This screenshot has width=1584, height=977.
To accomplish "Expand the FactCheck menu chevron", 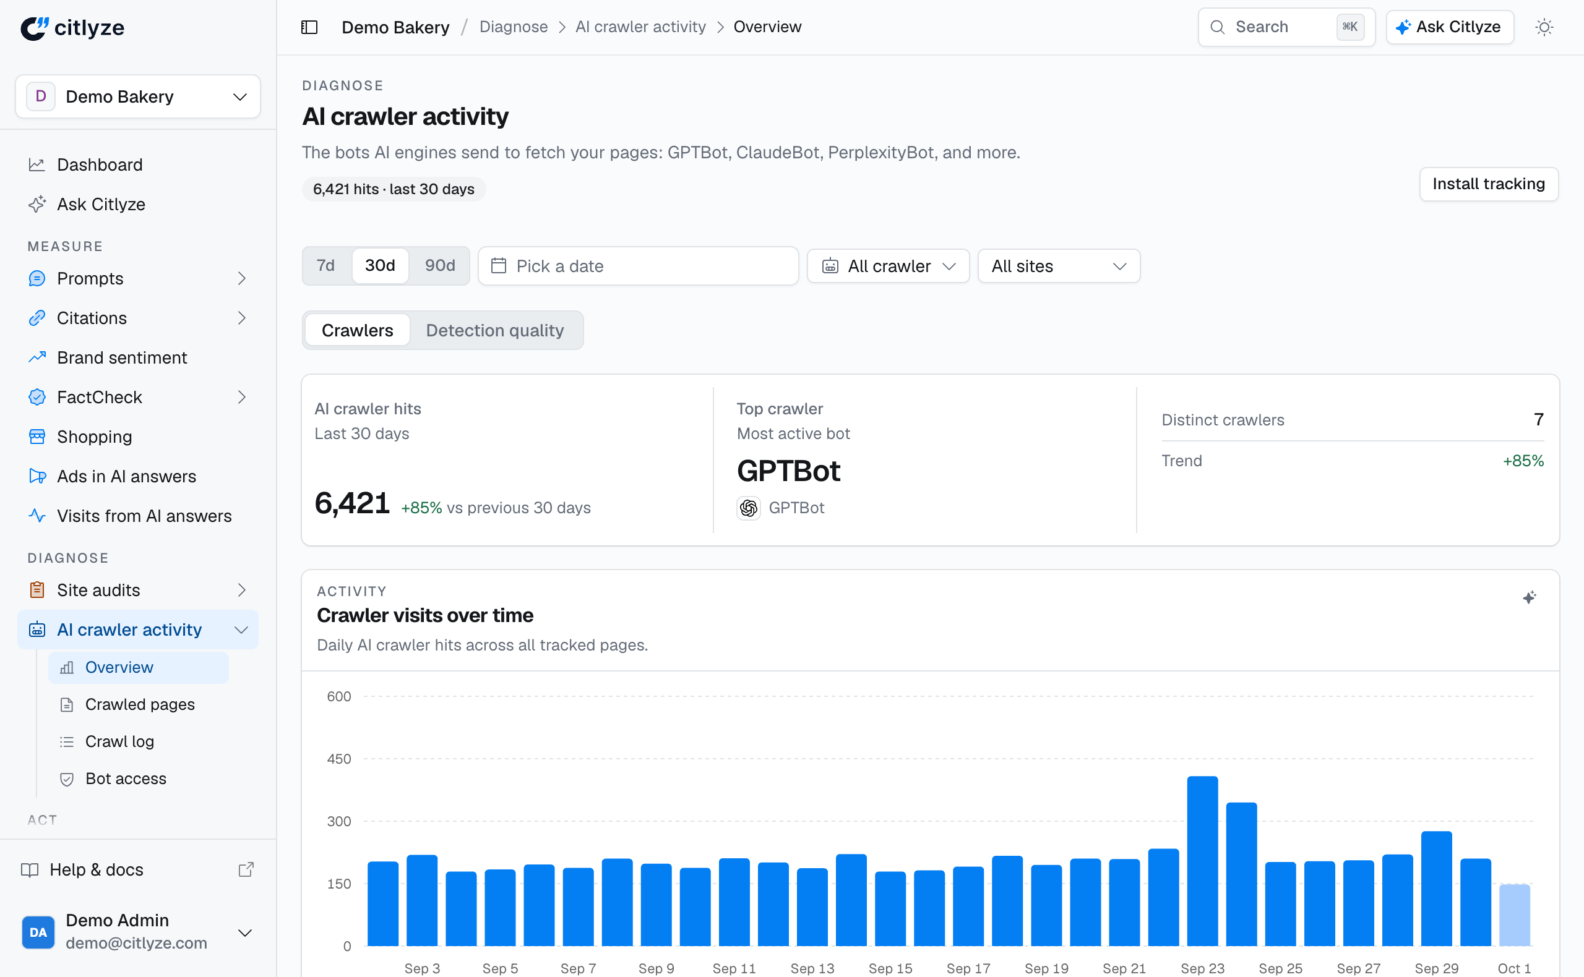I will pyautogui.click(x=241, y=397).
